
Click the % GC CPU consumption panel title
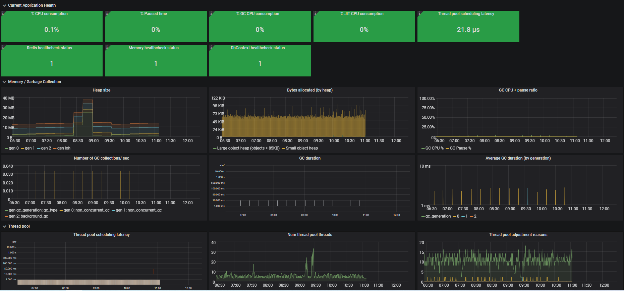click(258, 14)
